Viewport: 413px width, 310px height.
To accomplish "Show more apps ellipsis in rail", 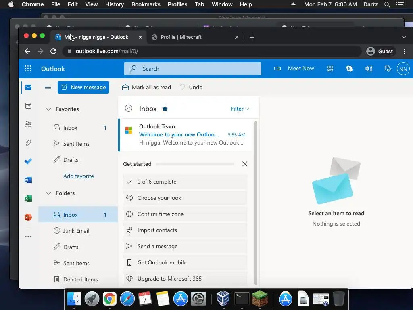I will click(x=28, y=237).
